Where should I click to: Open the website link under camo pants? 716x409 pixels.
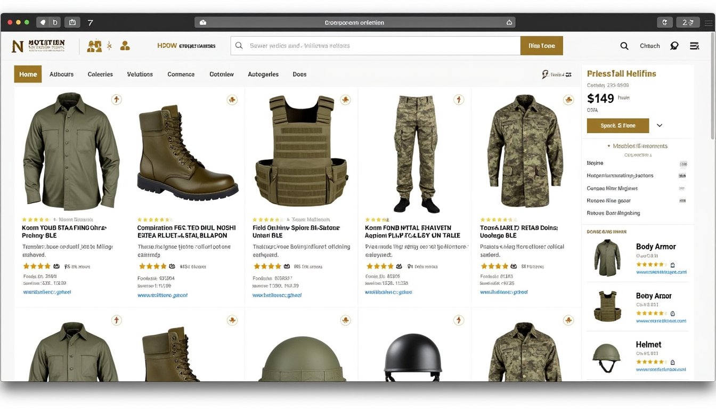pos(388,292)
